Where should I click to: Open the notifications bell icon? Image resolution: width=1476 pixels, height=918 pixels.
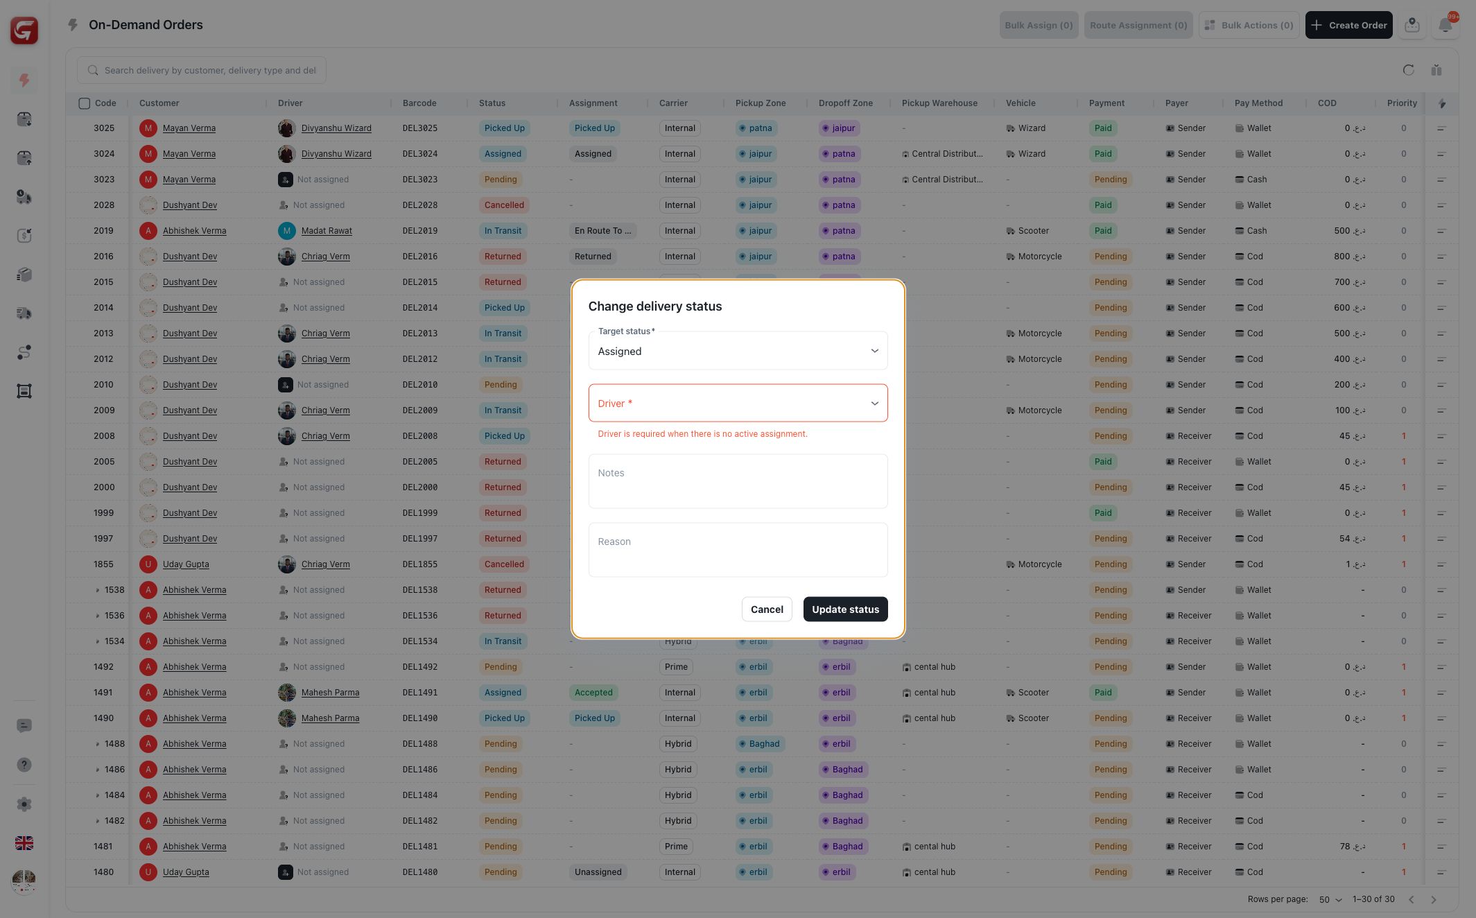point(1445,25)
